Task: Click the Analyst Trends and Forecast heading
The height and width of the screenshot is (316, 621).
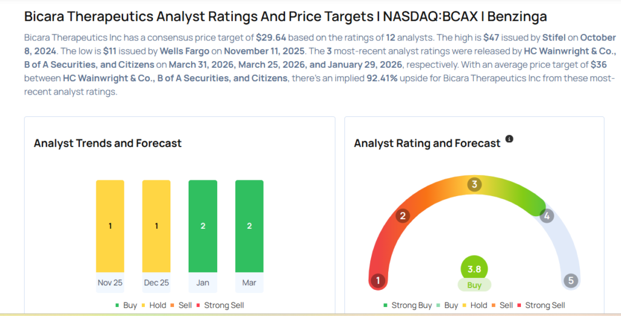Action: point(108,143)
